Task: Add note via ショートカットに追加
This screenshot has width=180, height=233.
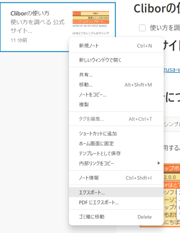Action: tap(116, 134)
